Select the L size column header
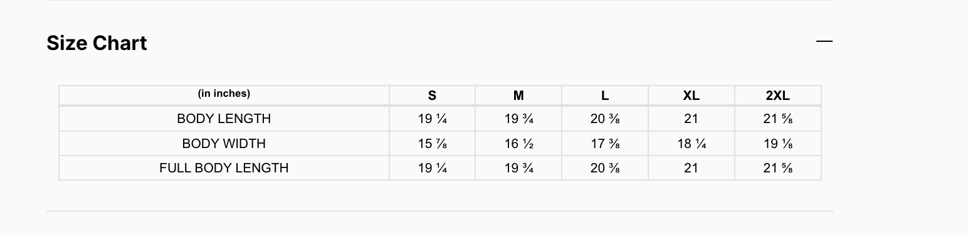 pos(605,96)
